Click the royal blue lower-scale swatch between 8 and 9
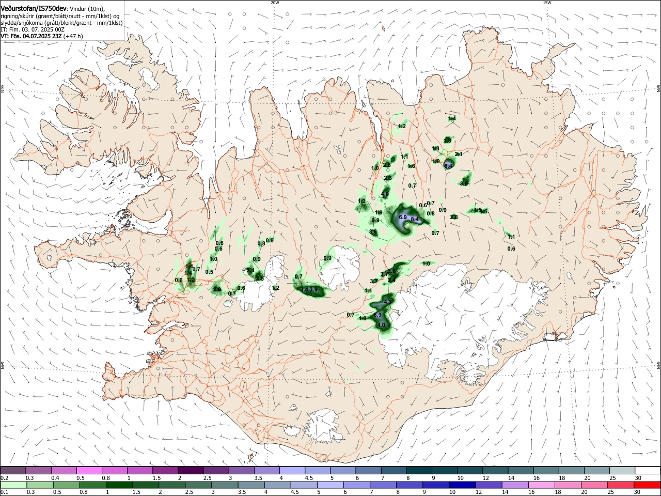Image resolution: width=661 pixels, height=496 pixels. click(408, 485)
